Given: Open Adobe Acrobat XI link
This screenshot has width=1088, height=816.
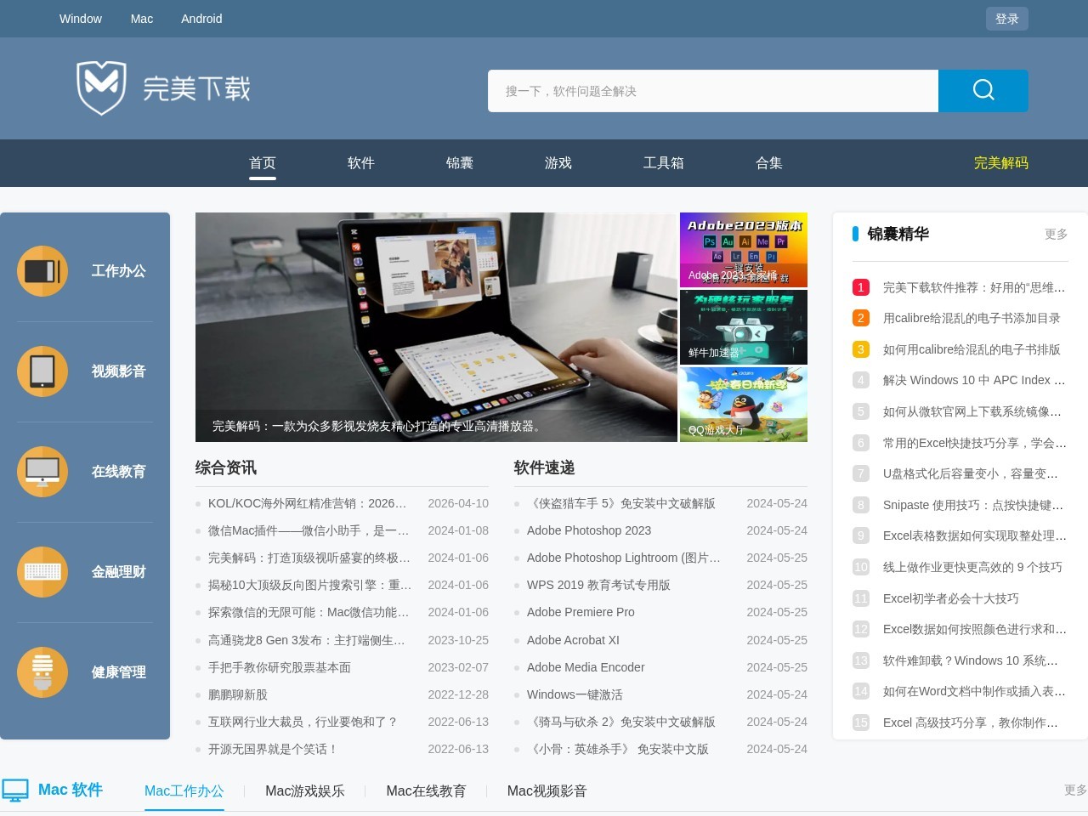Looking at the screenshot, I should [x=573, y=640].
